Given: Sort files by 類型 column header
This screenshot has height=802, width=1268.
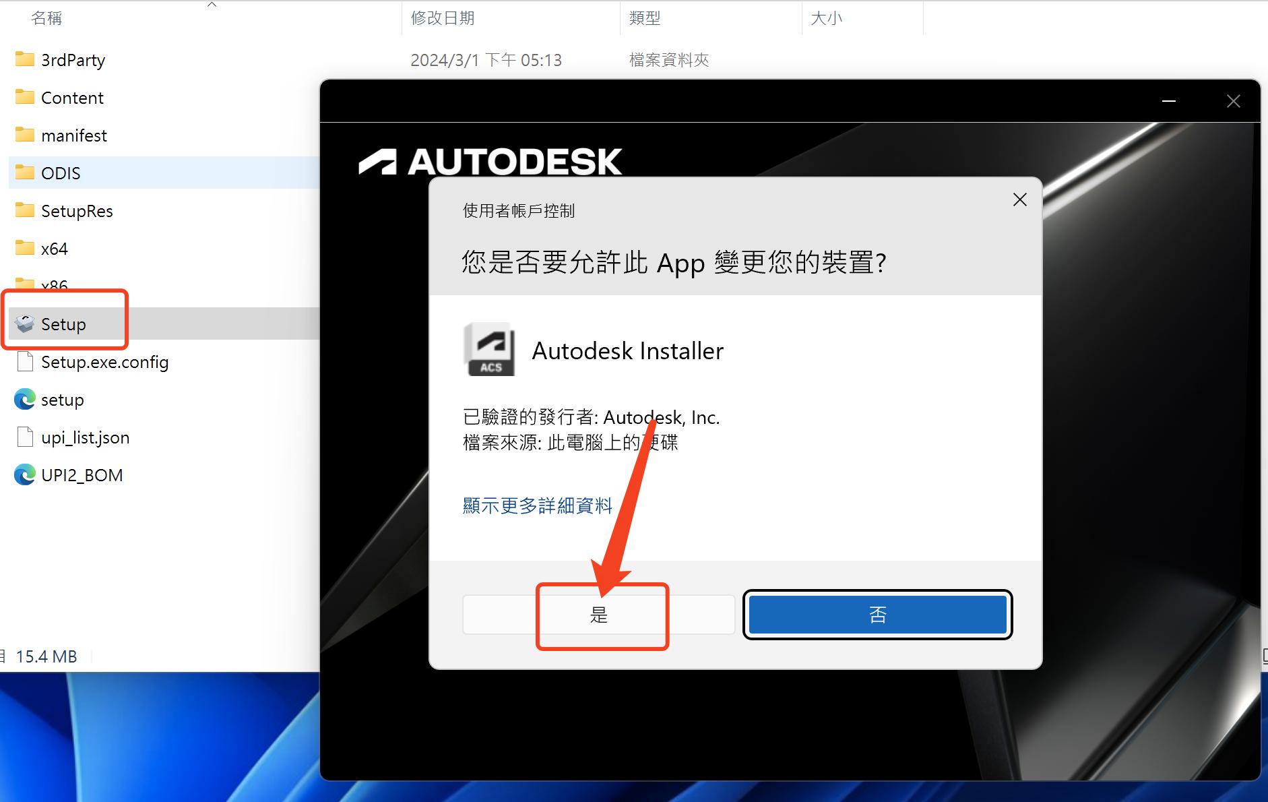Looking at the screenshot, I should 644,18.
